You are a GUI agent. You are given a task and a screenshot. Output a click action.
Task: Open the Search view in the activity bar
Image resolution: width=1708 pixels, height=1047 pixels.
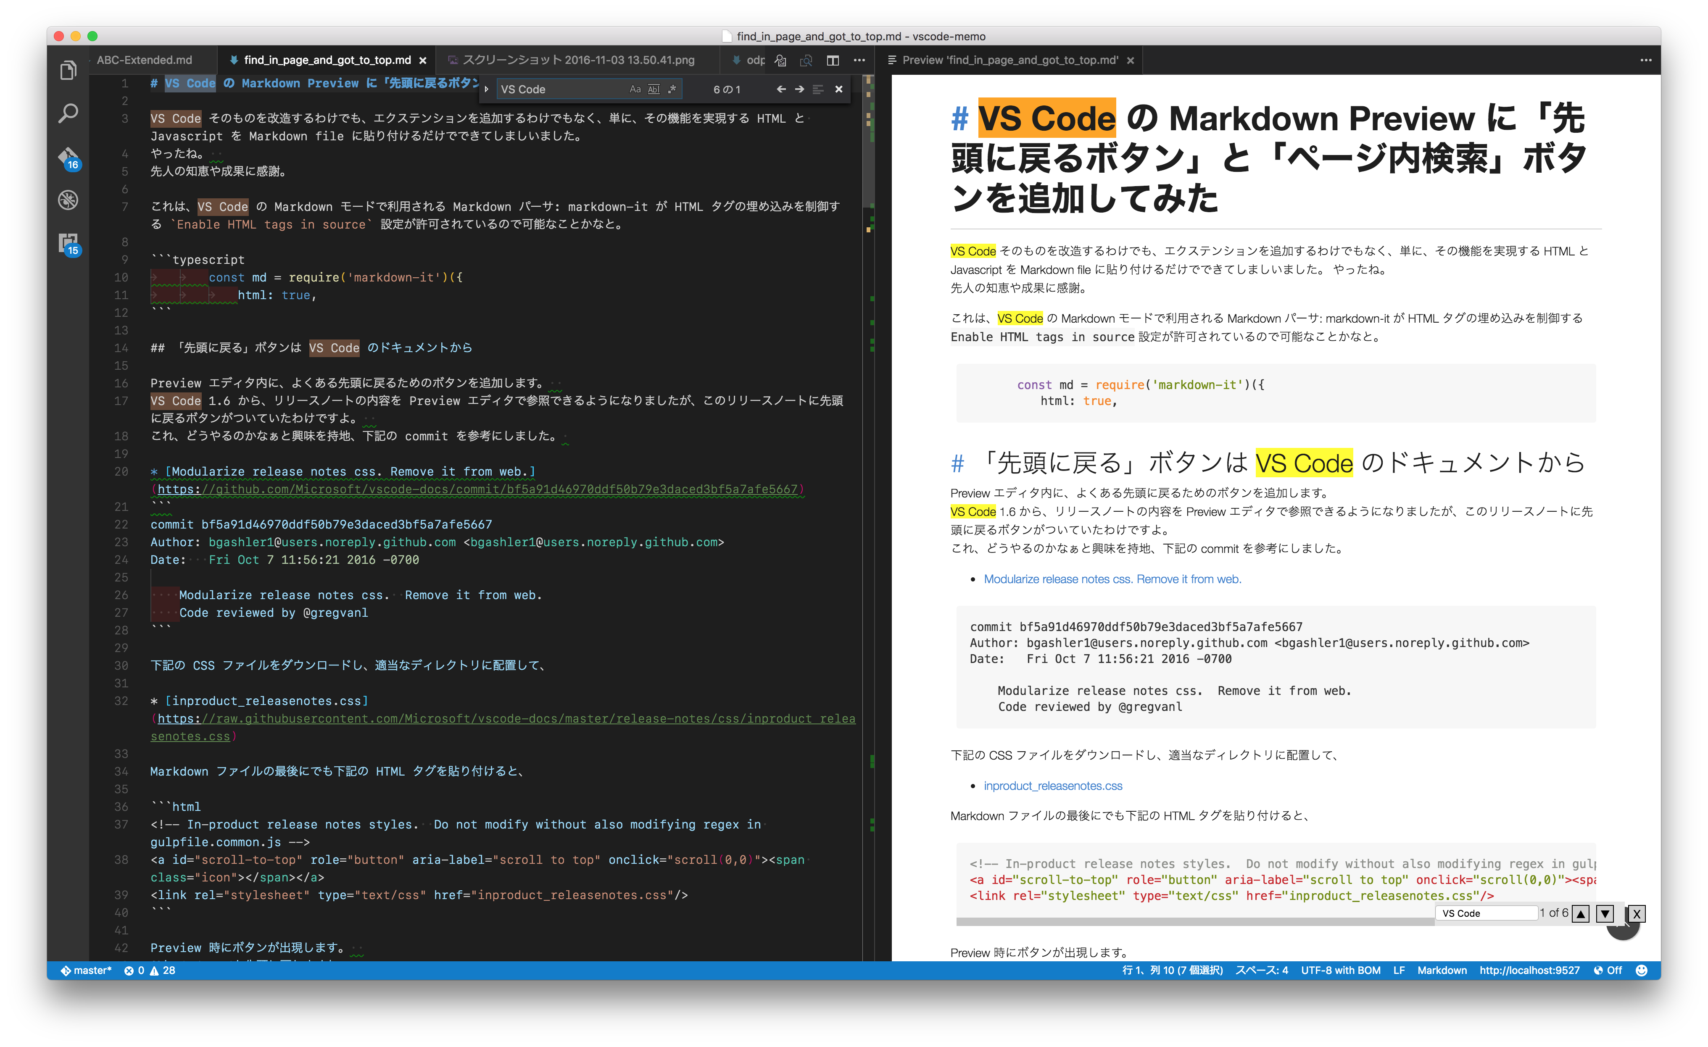tap(69, 112)
